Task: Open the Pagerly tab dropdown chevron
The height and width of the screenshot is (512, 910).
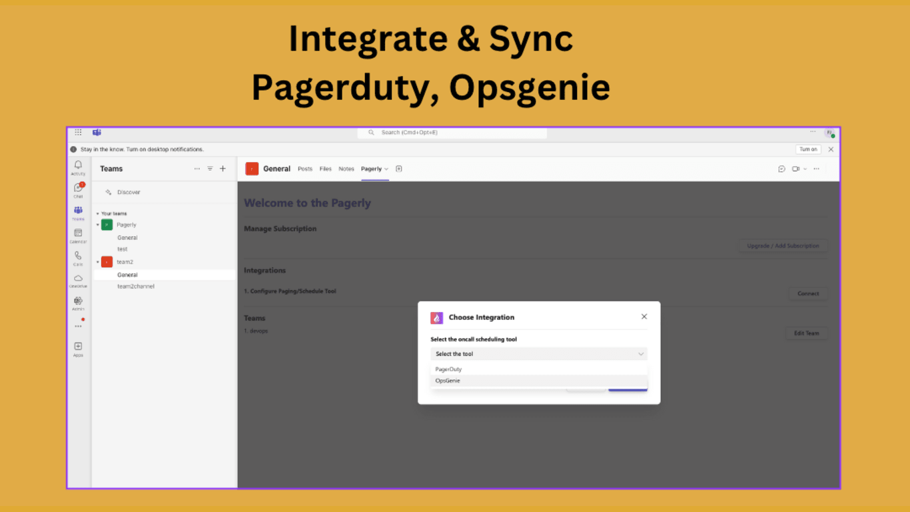Action: coord(386,169)
